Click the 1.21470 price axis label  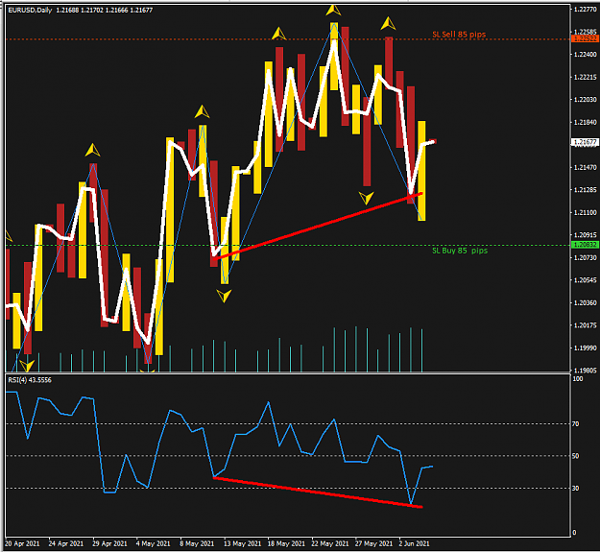pos(585,167)
